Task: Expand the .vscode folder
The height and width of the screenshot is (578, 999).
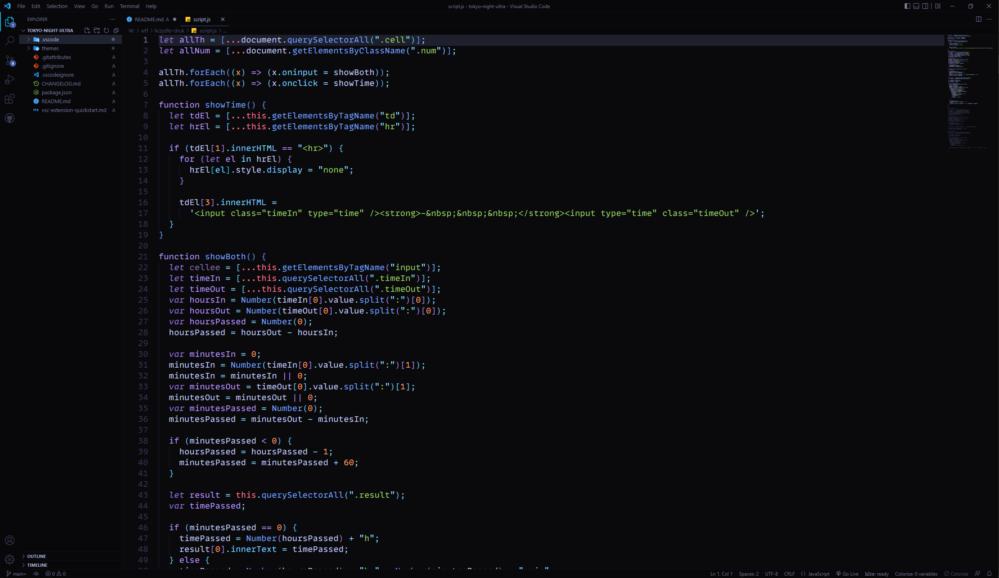Action: click(x=50, y=39)
